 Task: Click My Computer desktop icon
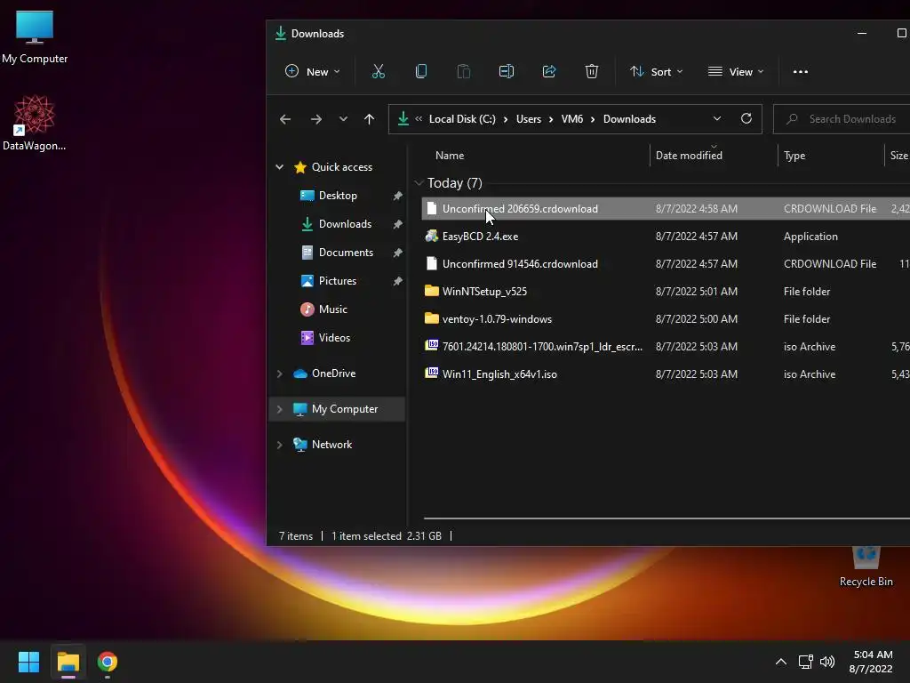click(x=35, y=36)
